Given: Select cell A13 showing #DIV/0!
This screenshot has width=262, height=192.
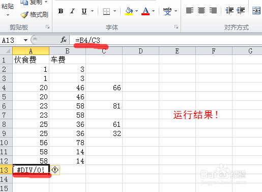Looking at the screenshot, I should tap(31, 170).
